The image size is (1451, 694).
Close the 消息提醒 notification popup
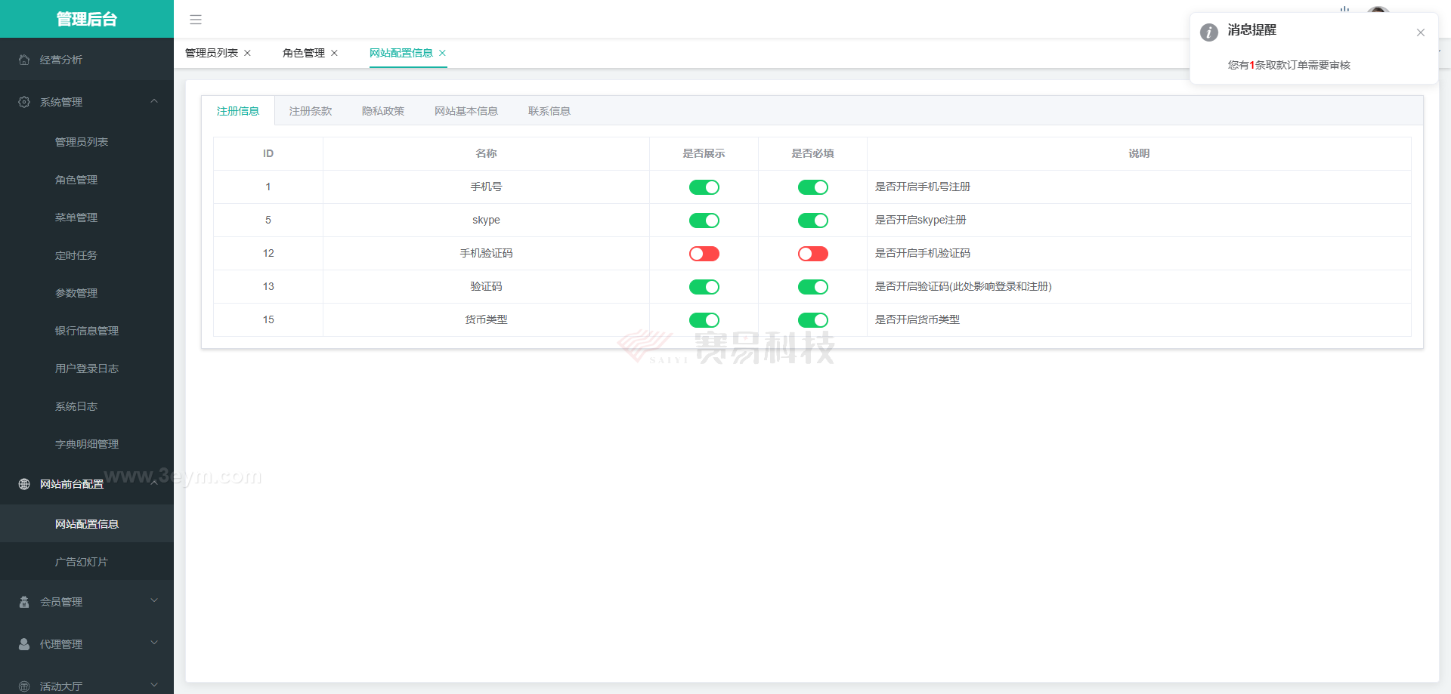pos(1421,32)
